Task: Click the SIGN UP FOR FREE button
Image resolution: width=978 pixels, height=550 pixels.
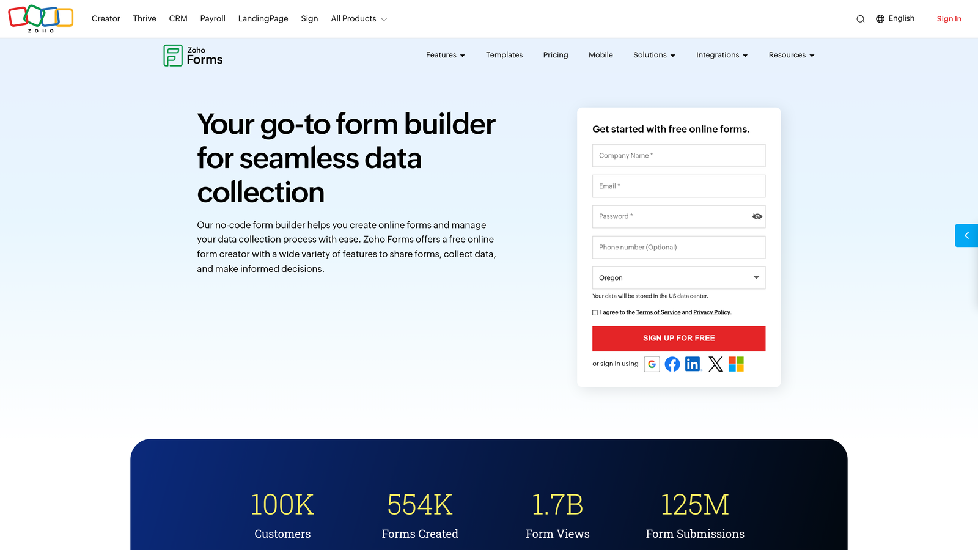Action: click(678, 338)
